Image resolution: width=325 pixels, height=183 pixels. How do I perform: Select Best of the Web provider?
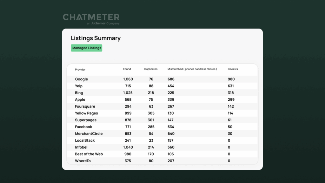(x=89, y=154)
